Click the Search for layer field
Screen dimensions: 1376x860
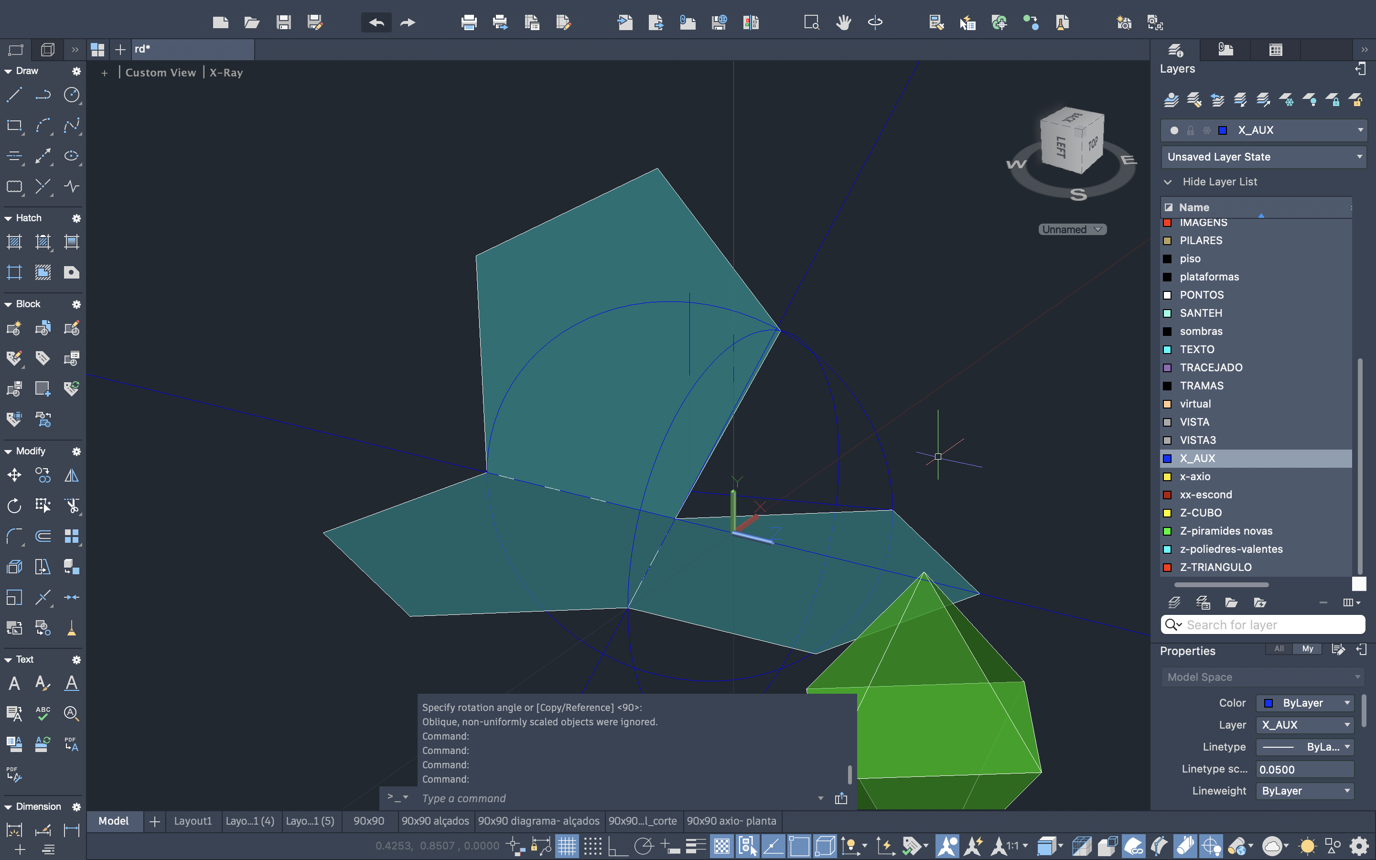pos(1271,624)
